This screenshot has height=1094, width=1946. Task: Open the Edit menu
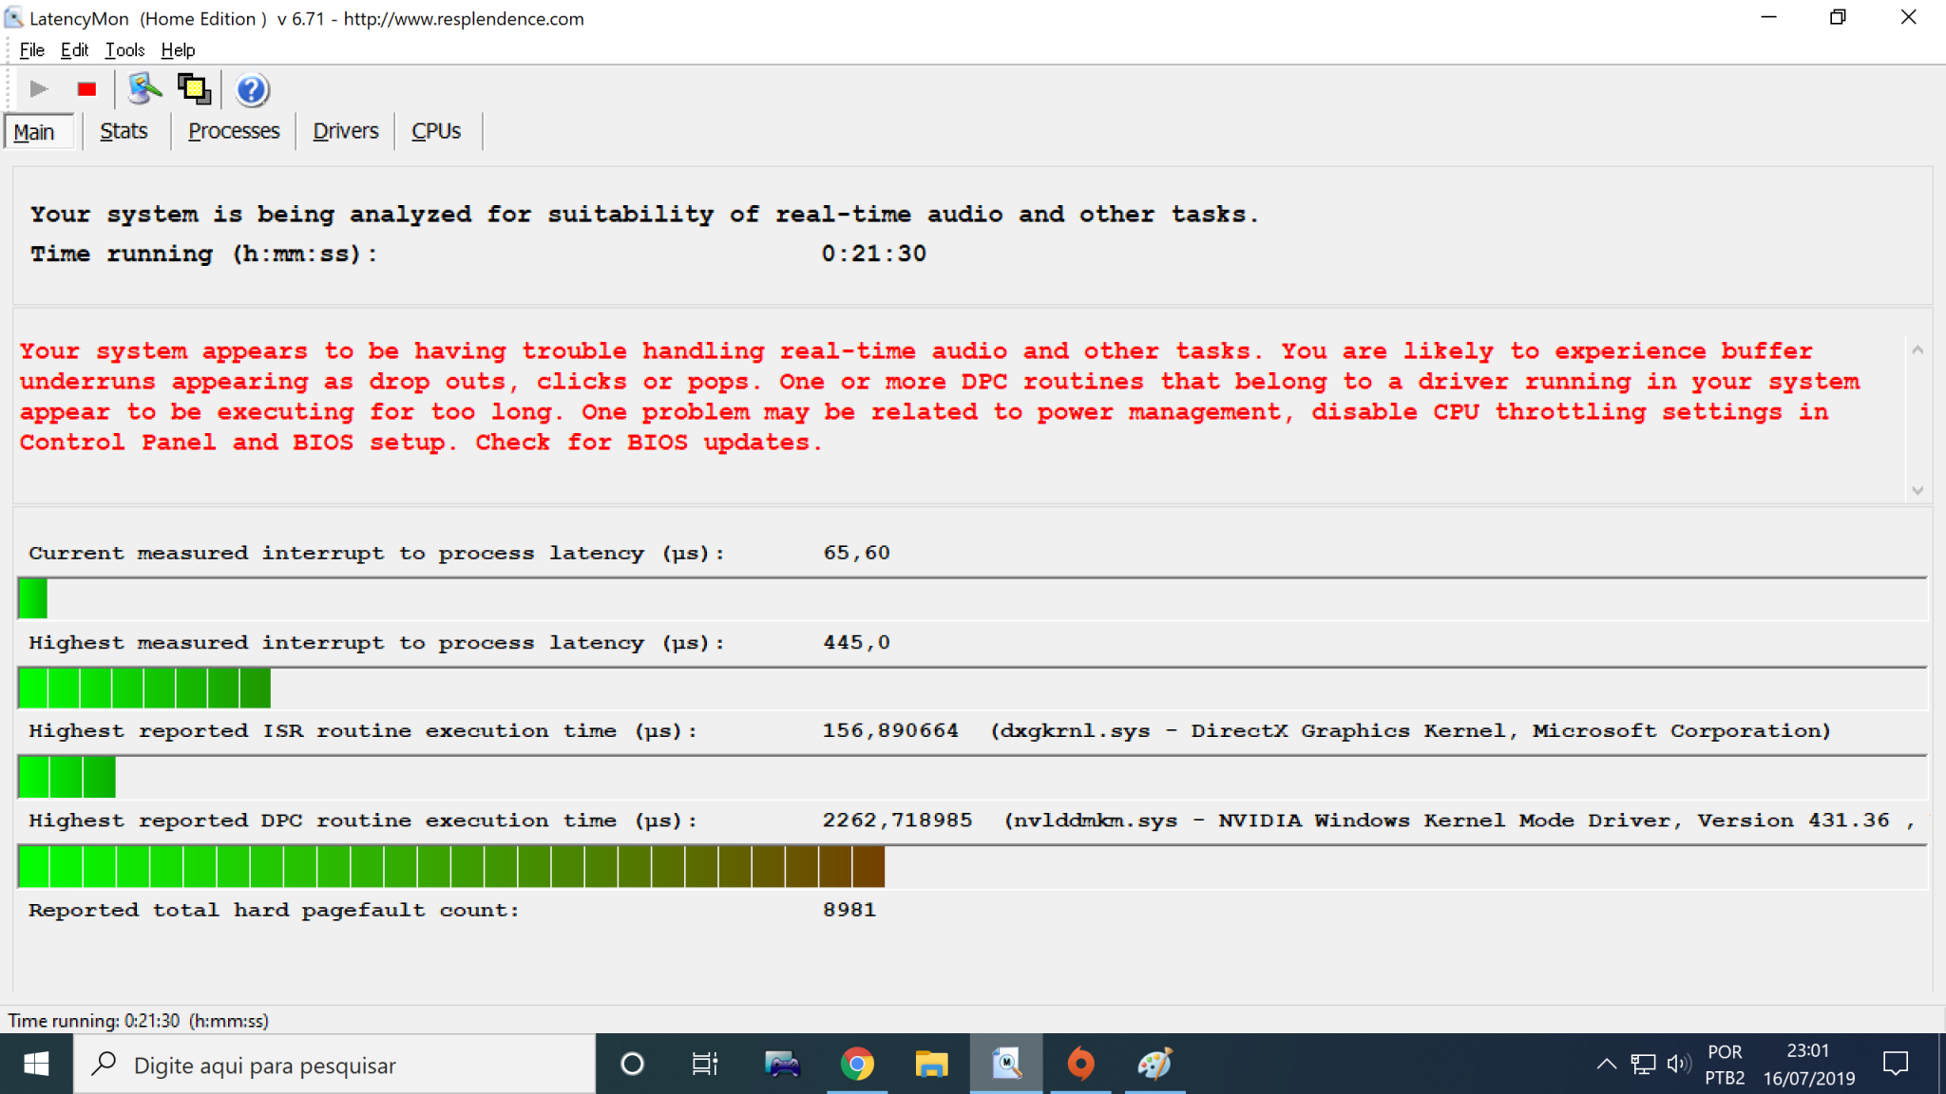pyautogui.click(x=74, y=50)
